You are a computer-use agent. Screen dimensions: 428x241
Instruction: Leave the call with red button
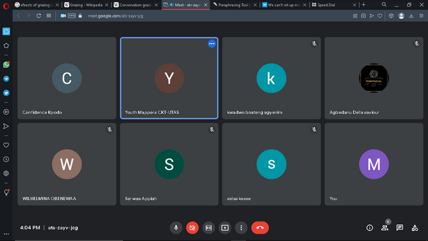click(x=260, y=228)
